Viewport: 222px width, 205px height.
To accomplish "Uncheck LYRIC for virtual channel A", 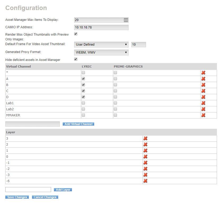I will point(83,79).
